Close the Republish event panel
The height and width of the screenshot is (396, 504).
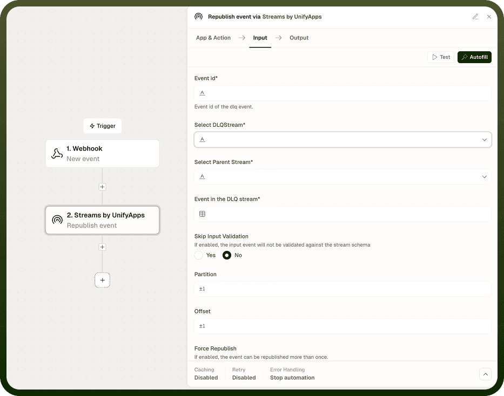489,17
